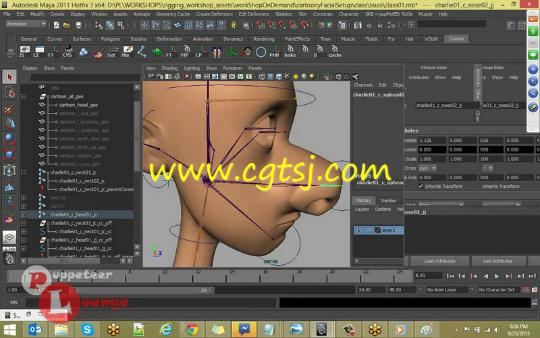
Task: Click the CP shelf icon
Action: (x=200, y=51)
